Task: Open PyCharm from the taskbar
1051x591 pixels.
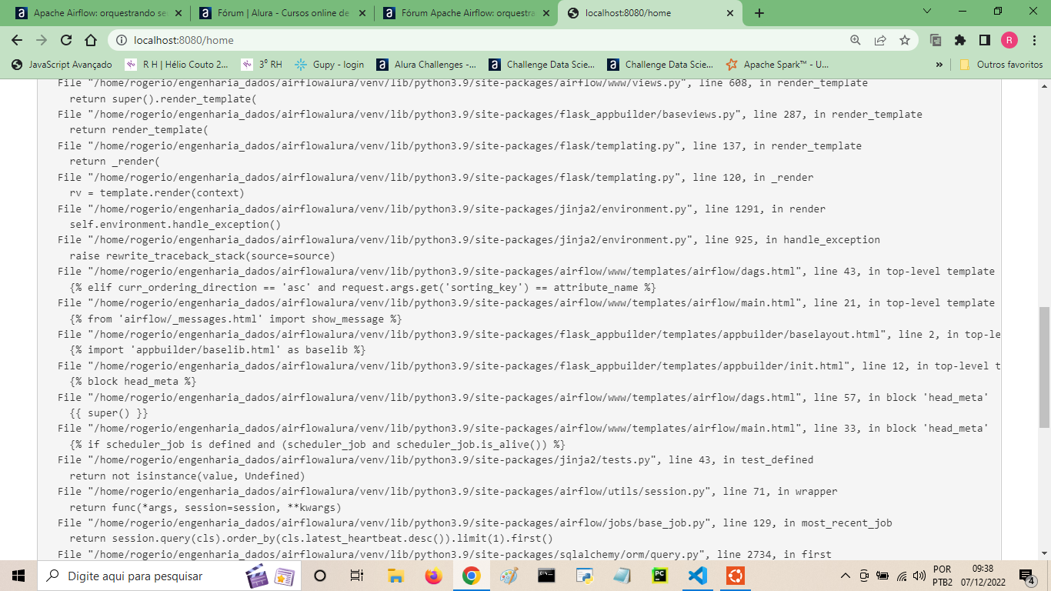Action: [659, 576]
